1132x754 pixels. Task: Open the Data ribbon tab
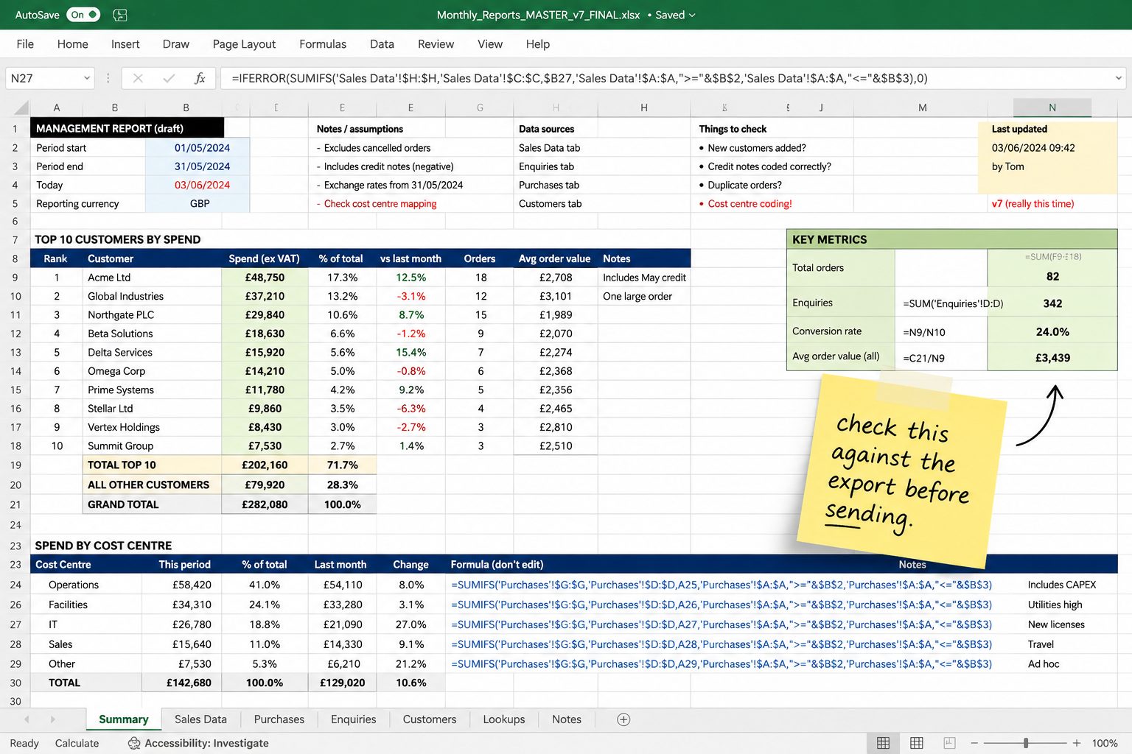[x=382, y=44]
